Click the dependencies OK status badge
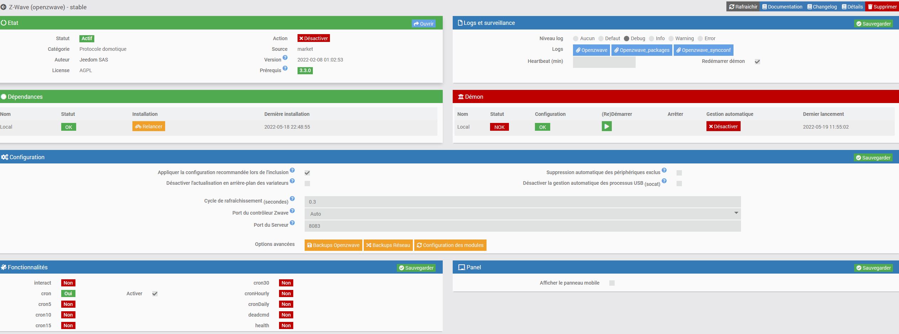Viewport: 899px width, 334px height. 69,127
